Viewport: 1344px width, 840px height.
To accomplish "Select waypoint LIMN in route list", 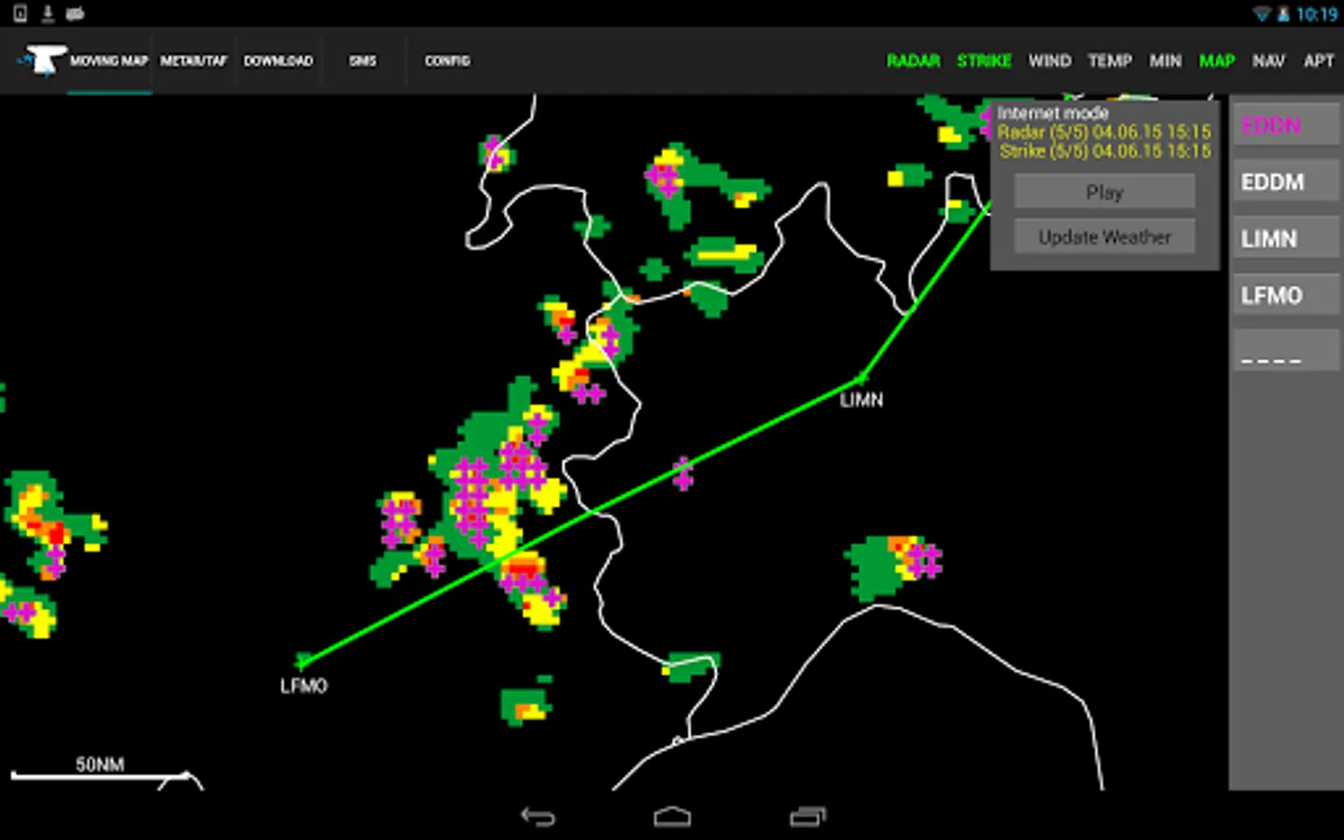I will pyautogui.click(x=1285, y=239).
